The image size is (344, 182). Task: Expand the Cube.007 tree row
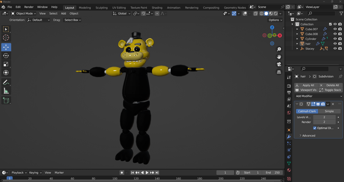[x=297, y=29]
